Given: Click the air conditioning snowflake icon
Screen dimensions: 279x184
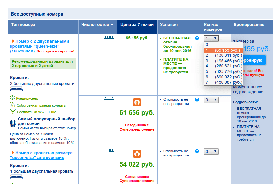Looking at the screenshot, I should point(13,98).
